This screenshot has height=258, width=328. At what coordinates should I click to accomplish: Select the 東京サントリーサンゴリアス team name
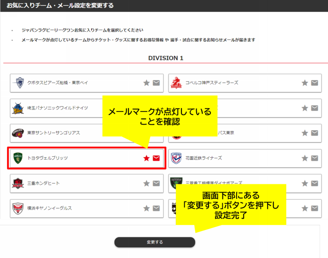54,133
